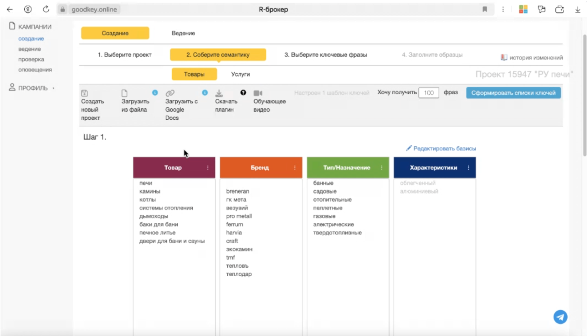Open sidebar ведение link
This screenshot has width=587, height=336.
[x=29, y=49]
